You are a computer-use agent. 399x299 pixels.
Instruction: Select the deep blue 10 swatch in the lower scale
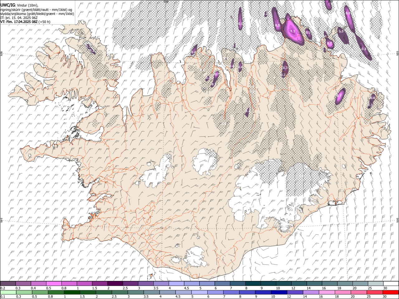278,292
